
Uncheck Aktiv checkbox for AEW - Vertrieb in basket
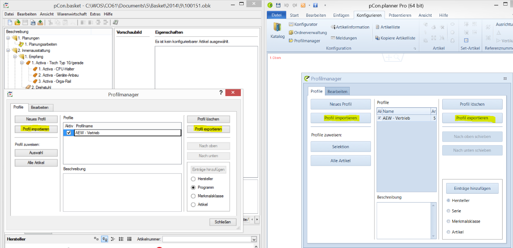coord(69,133)
